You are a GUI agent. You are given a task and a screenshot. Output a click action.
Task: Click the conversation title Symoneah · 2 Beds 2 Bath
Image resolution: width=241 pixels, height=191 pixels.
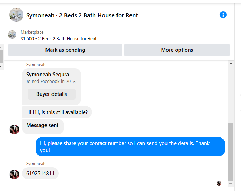click(82, 15)
